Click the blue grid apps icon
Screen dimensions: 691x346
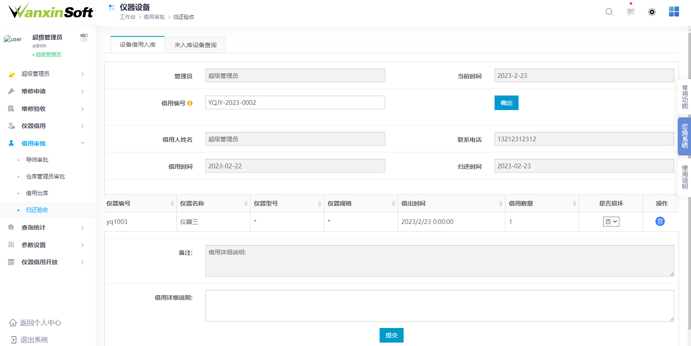click(674, 12)
